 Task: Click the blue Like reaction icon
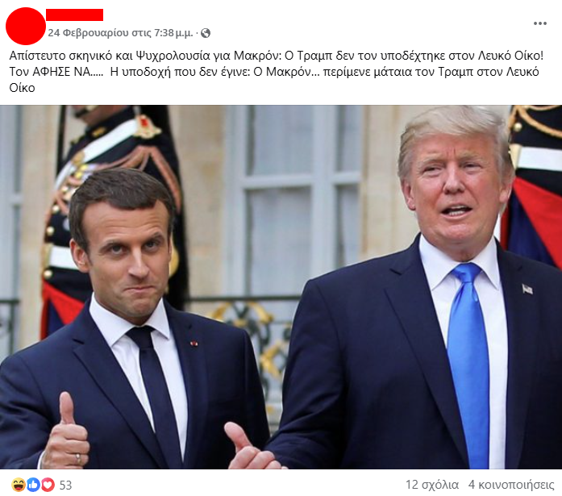[33, 485]
